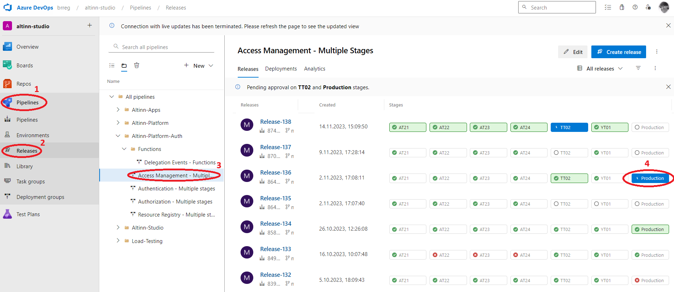The width and height of the screenshot is (674, 292).
Task: Open more options next to Create release
Action: [x=657, y=51]
